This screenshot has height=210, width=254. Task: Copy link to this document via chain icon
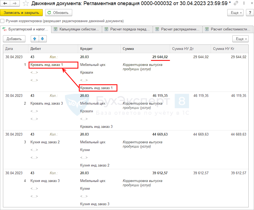click(236, 3)
